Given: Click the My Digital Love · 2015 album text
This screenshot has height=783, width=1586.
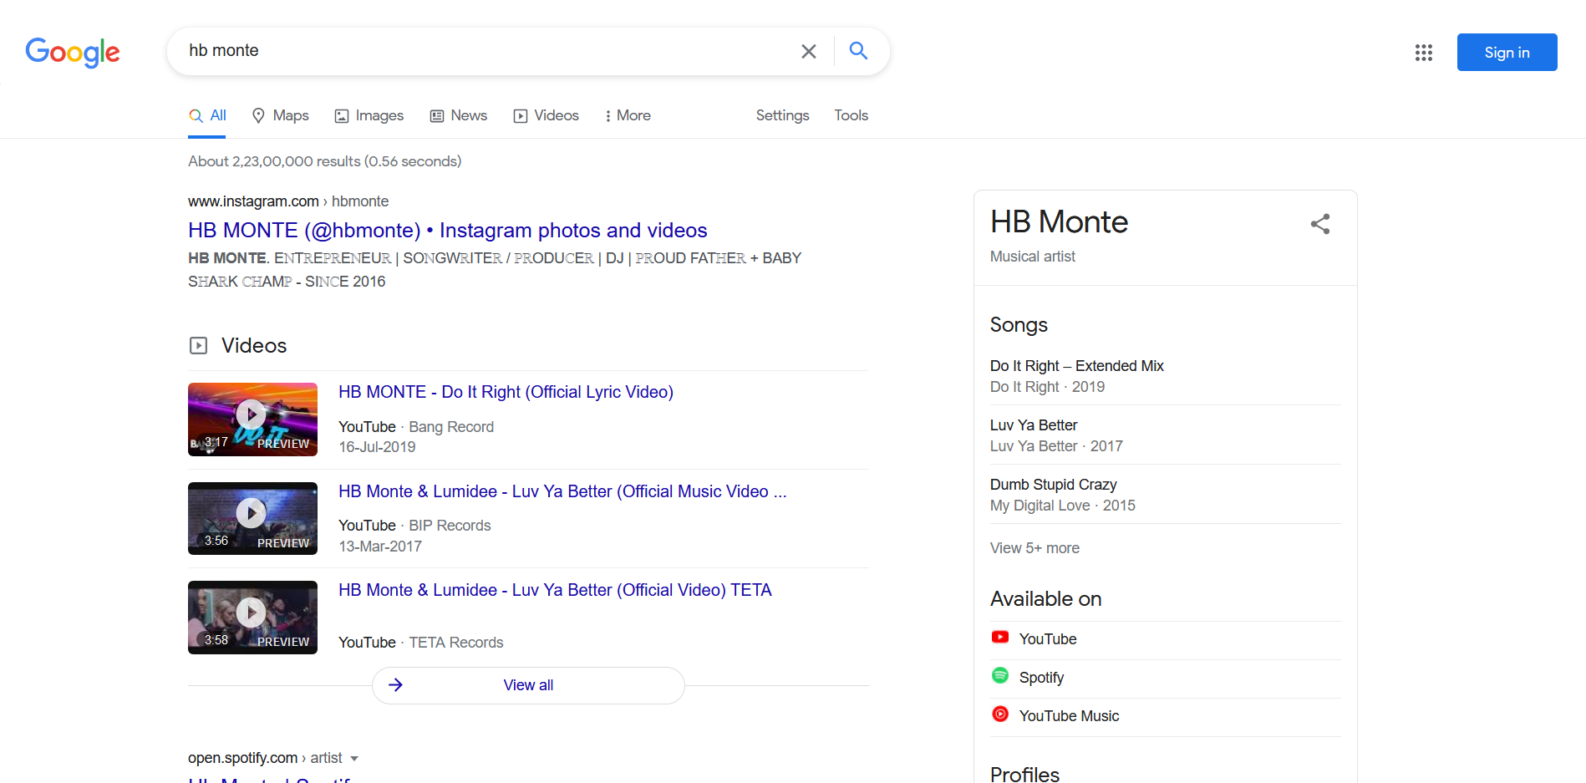Looking at the screenshot, I should [x=1062, y=506].
